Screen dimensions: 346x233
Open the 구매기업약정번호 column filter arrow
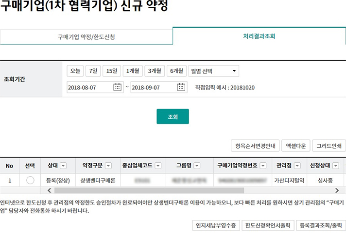tap(263, 166)
